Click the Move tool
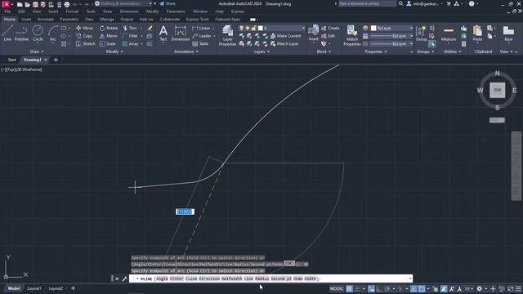 (x=84, y=28)
